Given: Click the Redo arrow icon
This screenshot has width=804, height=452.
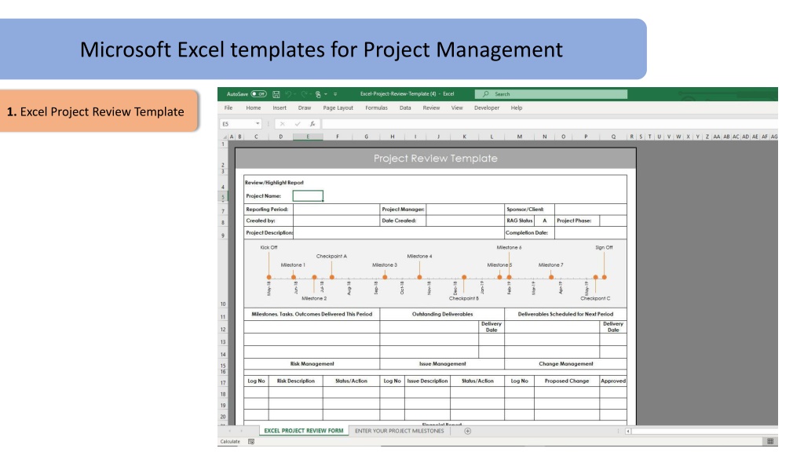Looking at the screenshot, I should coord(304,94).
